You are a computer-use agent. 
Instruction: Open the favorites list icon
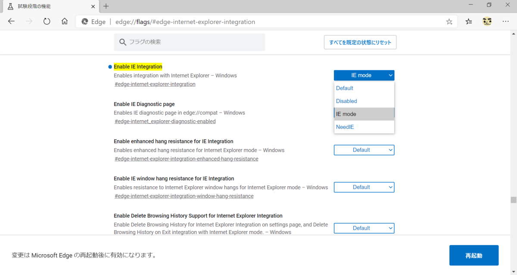469,22
